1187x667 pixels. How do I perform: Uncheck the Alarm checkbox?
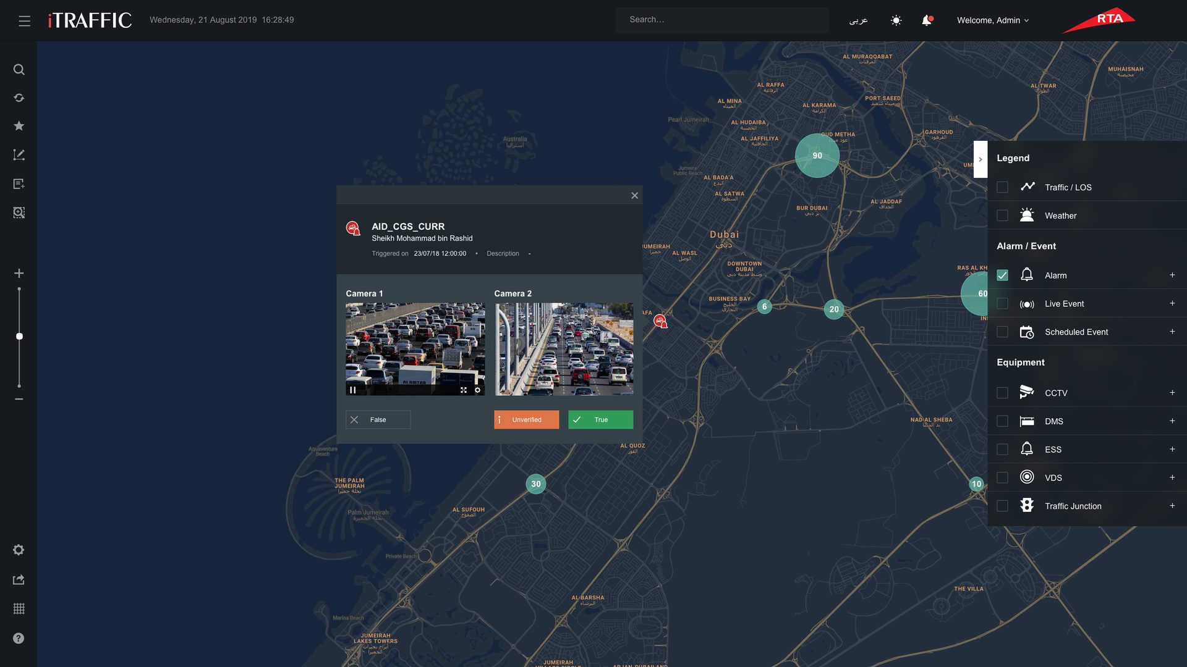(1002, 275)
